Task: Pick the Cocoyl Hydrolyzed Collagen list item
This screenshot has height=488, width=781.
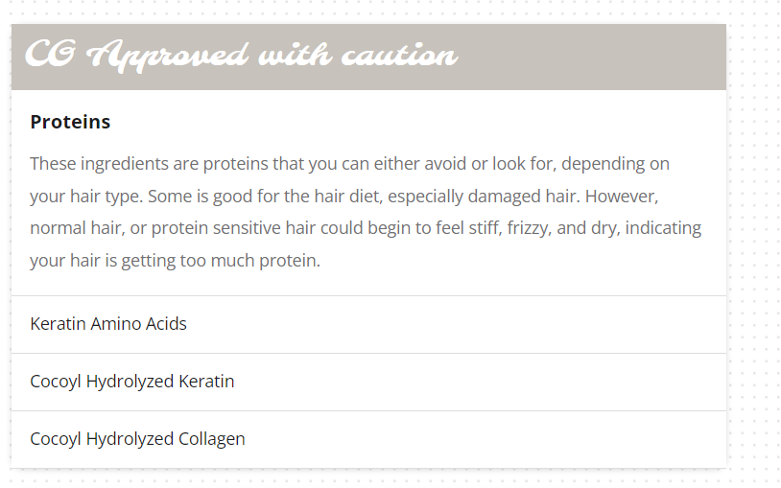Action: click(x=368, y=440)
